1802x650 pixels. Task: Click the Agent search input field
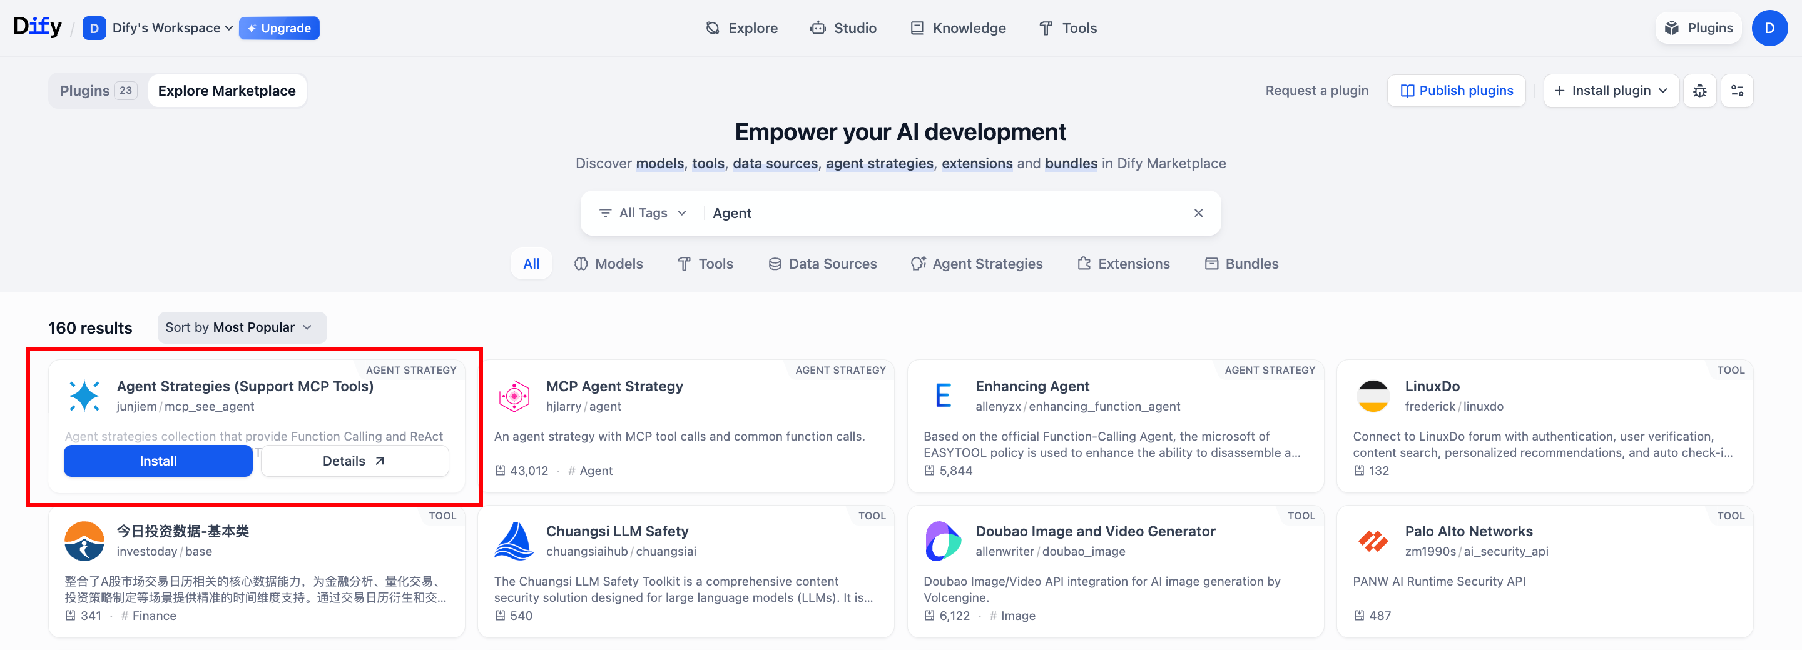(944, 213)
